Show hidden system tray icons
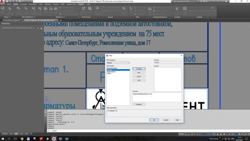Image resolution: width=250 pixels, height=141 pixels. pyautogui.click(x=223, y=139)
